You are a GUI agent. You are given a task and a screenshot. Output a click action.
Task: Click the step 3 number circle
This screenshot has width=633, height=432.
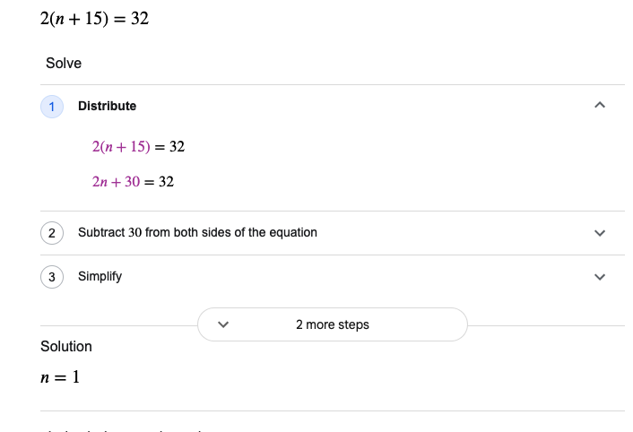coord(52,277)
